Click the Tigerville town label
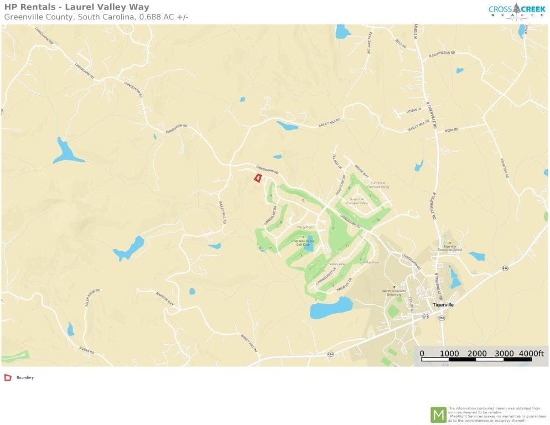The width and height of the screenshot is (550, 425). pyautogui.click(x=443, y=304)
